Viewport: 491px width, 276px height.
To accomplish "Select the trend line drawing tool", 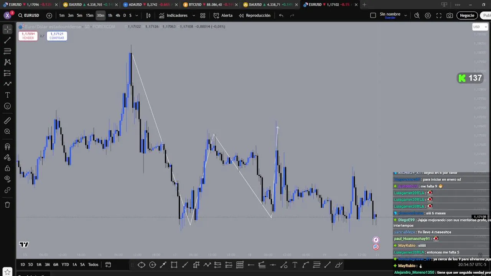I will [x=7, y=40].
